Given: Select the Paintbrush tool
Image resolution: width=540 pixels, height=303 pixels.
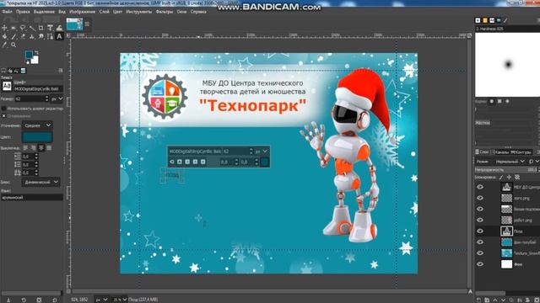Looking at the screenshot, I should click(13, 36).
